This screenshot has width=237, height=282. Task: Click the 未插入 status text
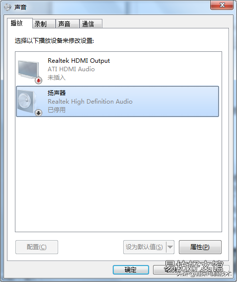point(57,78)
